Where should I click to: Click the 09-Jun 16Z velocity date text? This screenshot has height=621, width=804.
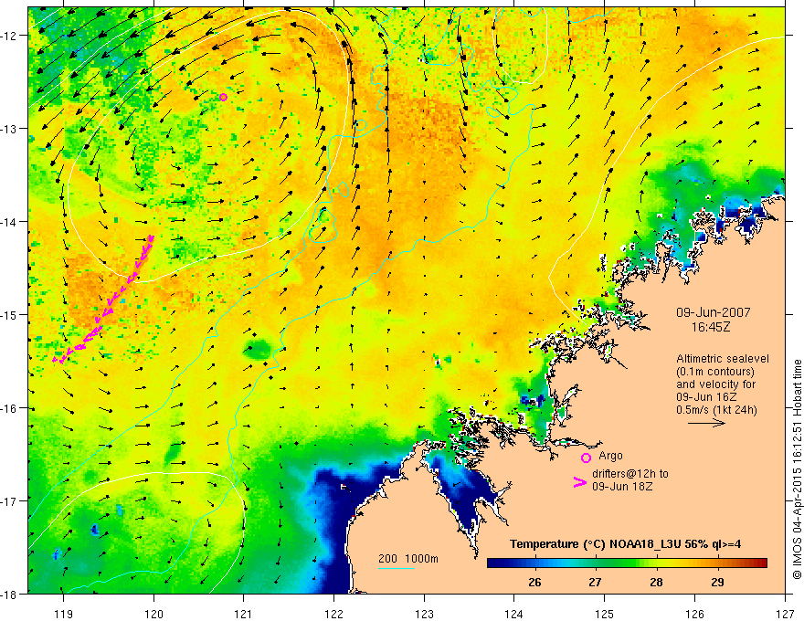pyautogui.click(x=706, y=397)
